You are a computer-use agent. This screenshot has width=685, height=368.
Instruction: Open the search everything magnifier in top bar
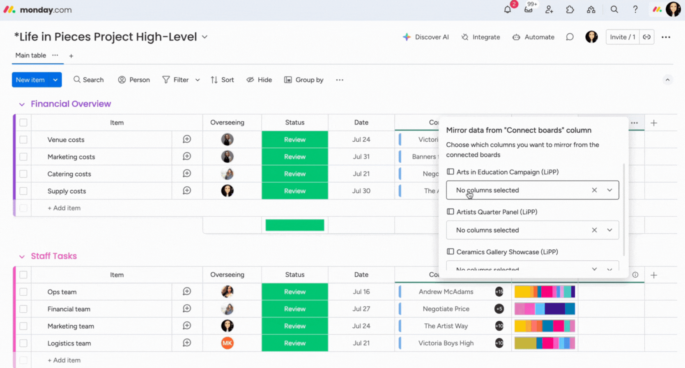point(614,9)
